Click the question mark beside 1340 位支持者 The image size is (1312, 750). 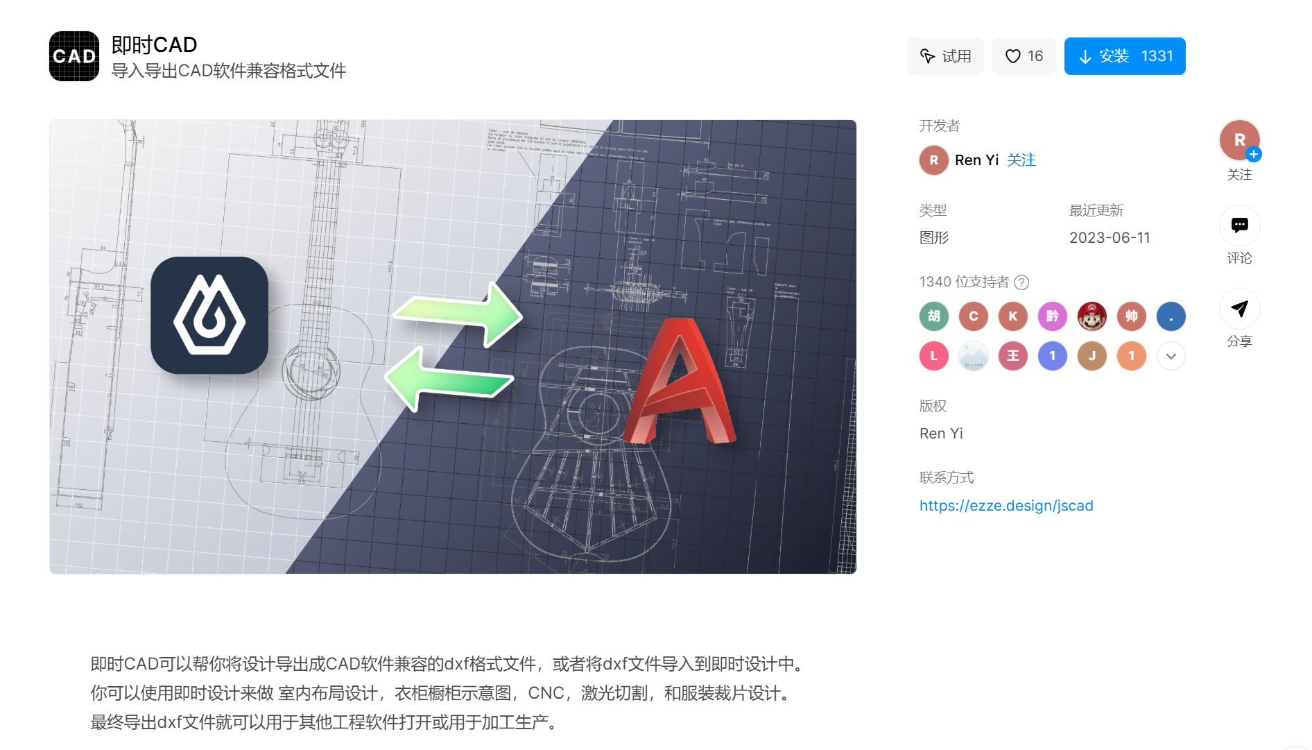click(1022, 282)
